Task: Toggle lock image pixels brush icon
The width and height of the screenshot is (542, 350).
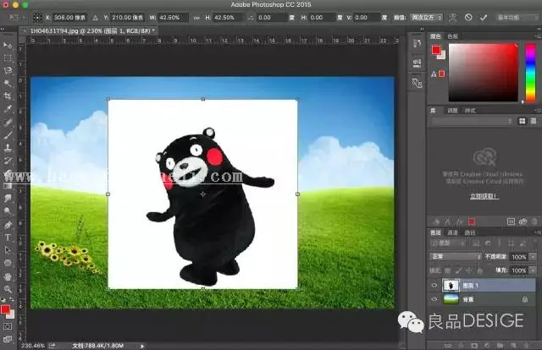Action: click(x=458, y=271)
